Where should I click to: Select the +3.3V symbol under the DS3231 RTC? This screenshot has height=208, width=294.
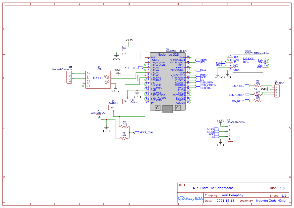pos(219,76)
